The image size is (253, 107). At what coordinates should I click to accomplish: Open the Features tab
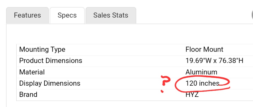(28, 15)
